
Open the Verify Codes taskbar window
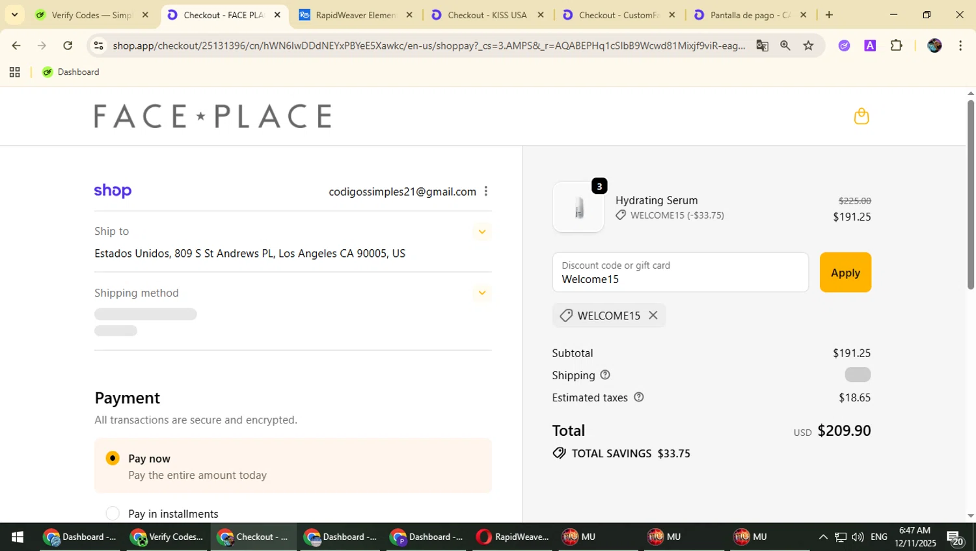167,537
